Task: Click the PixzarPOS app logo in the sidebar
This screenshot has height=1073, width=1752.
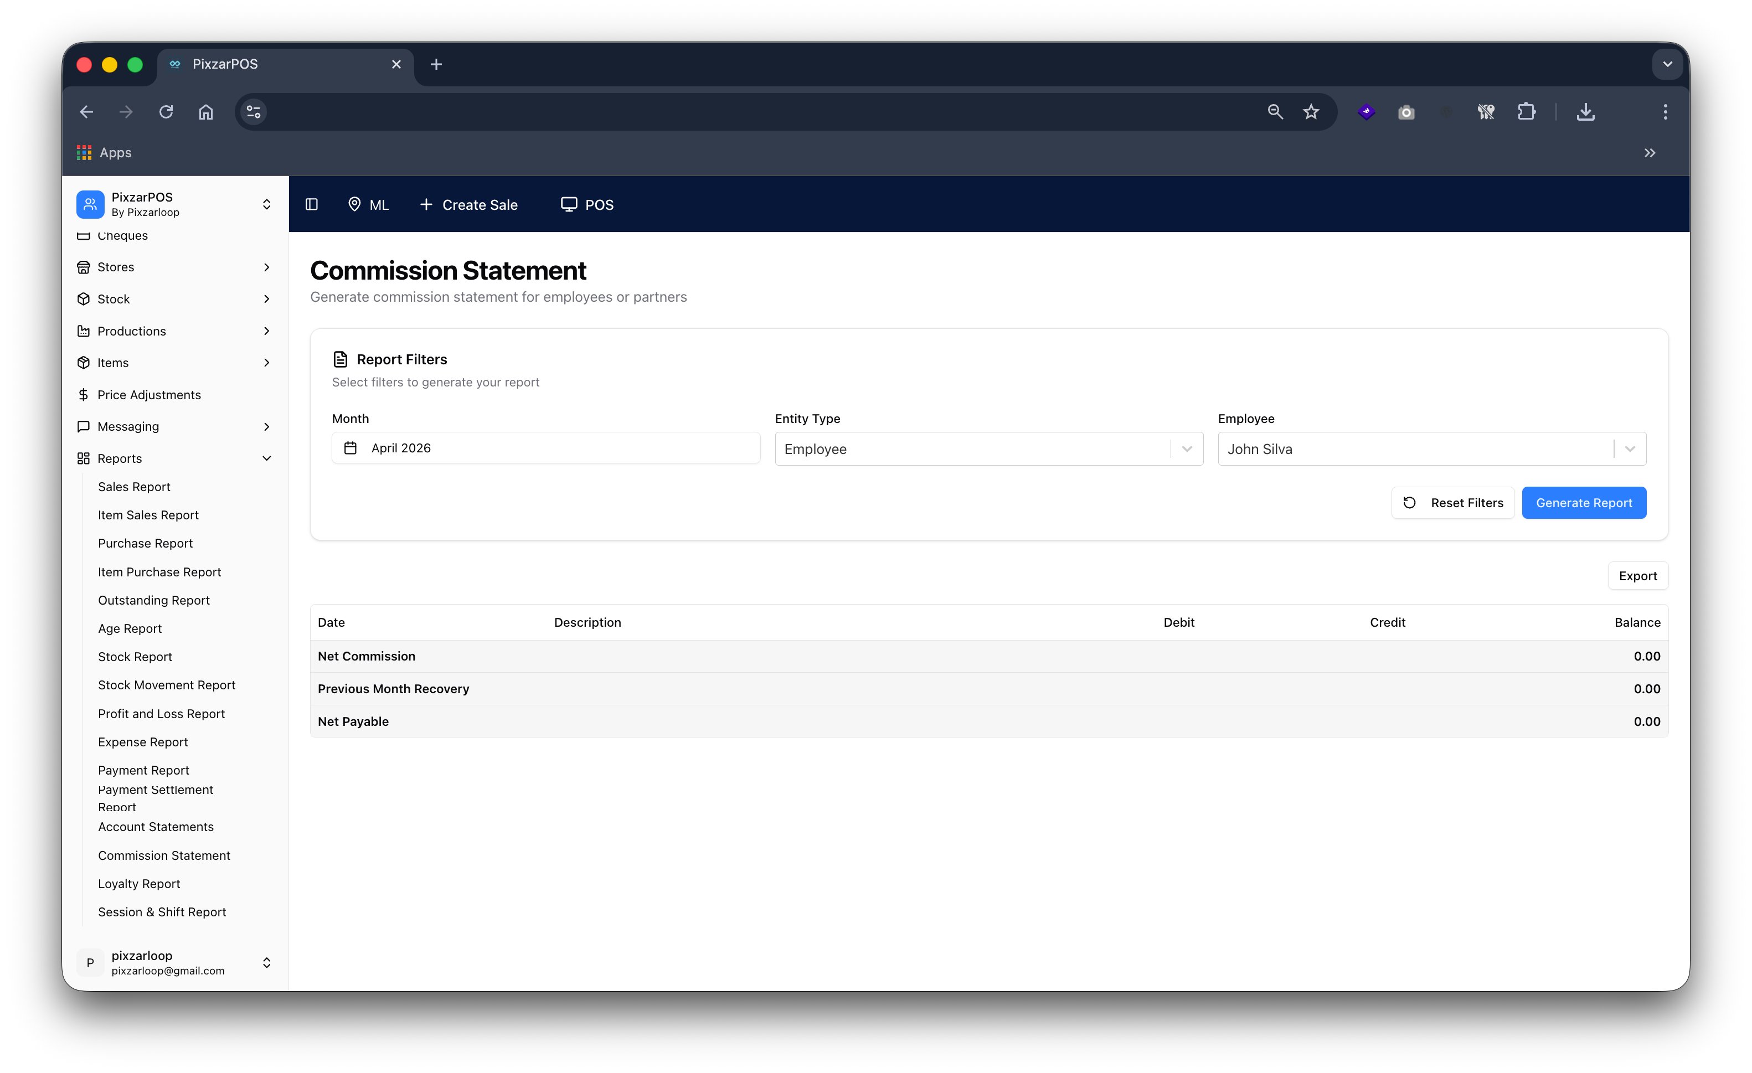Action: [x=90, y=204]
